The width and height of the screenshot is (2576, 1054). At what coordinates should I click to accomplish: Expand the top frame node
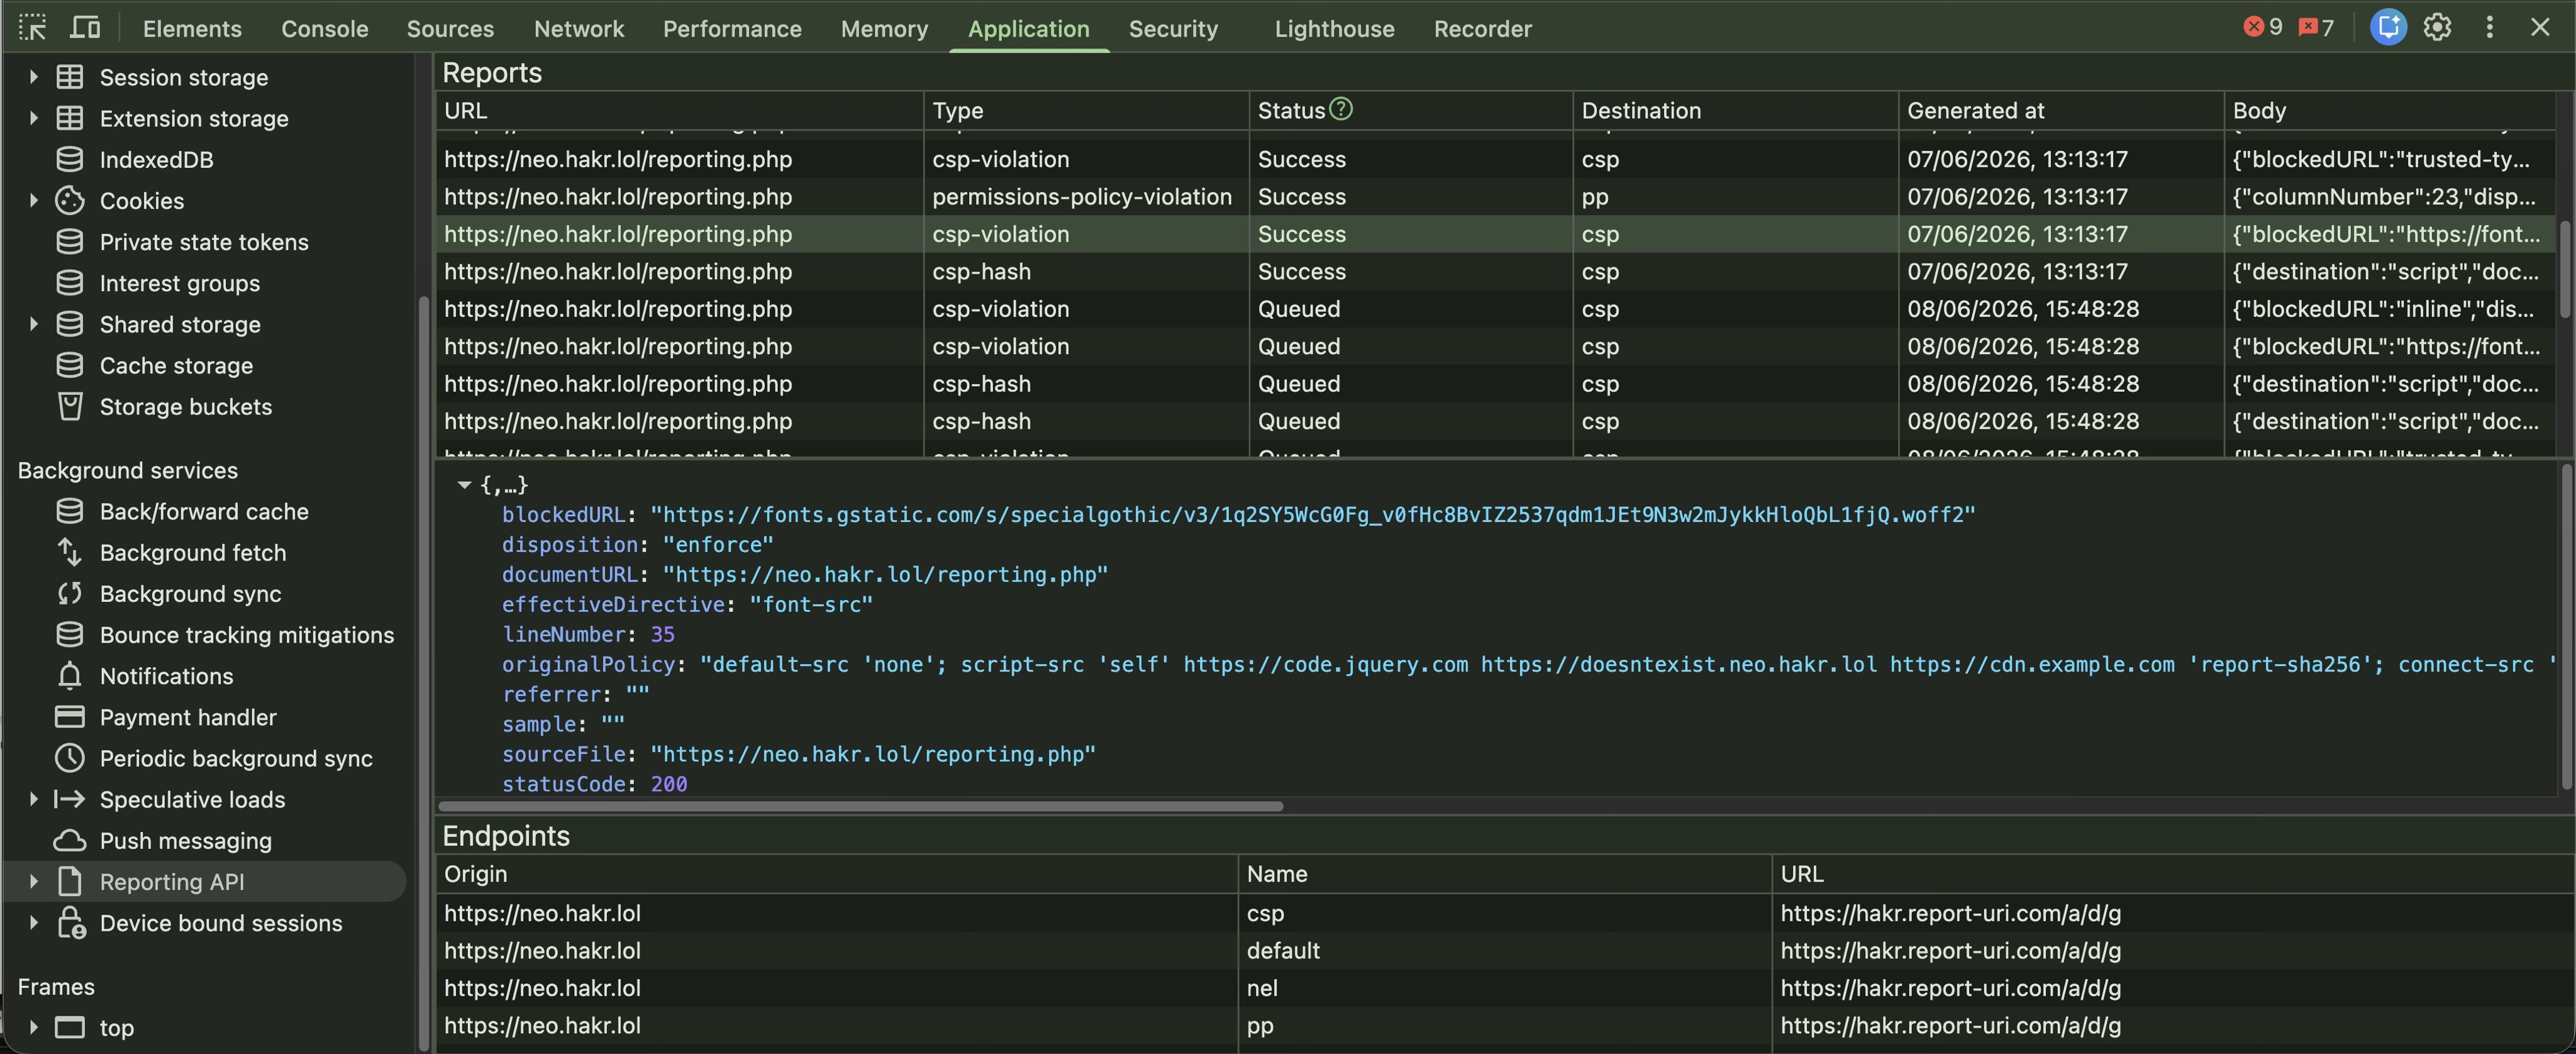pos(33,1027)
